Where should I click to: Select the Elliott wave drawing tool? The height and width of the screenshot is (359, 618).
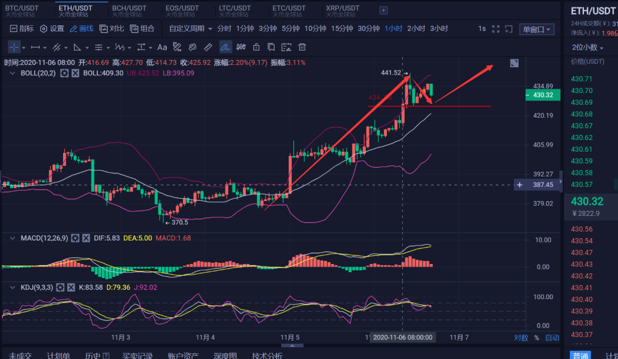(x=120, y=47)
